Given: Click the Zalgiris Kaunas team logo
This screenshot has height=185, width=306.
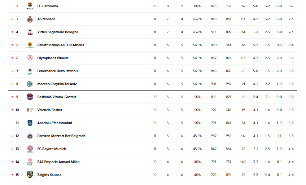Looking at the screenshot, I should [x=30, y=175].
